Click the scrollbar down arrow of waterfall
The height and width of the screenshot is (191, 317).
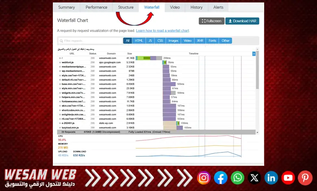pos(257,132)
